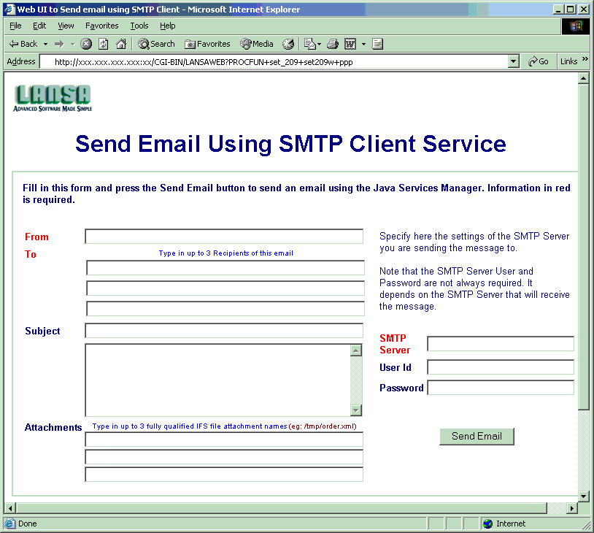Viewport: 594px width, 533px height.
Task: Open the Edit menu
Action: click(39, 26)
